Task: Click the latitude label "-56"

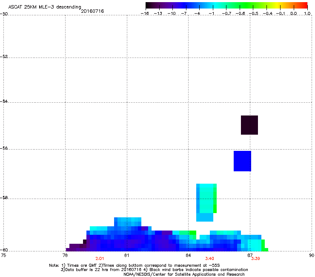Action: [x=4, y=148]
